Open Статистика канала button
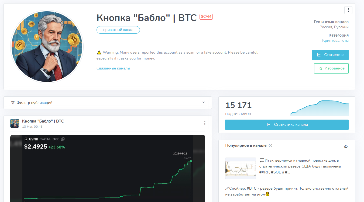The height and width of the screenshot is (202, 364). tap(287, 125)
